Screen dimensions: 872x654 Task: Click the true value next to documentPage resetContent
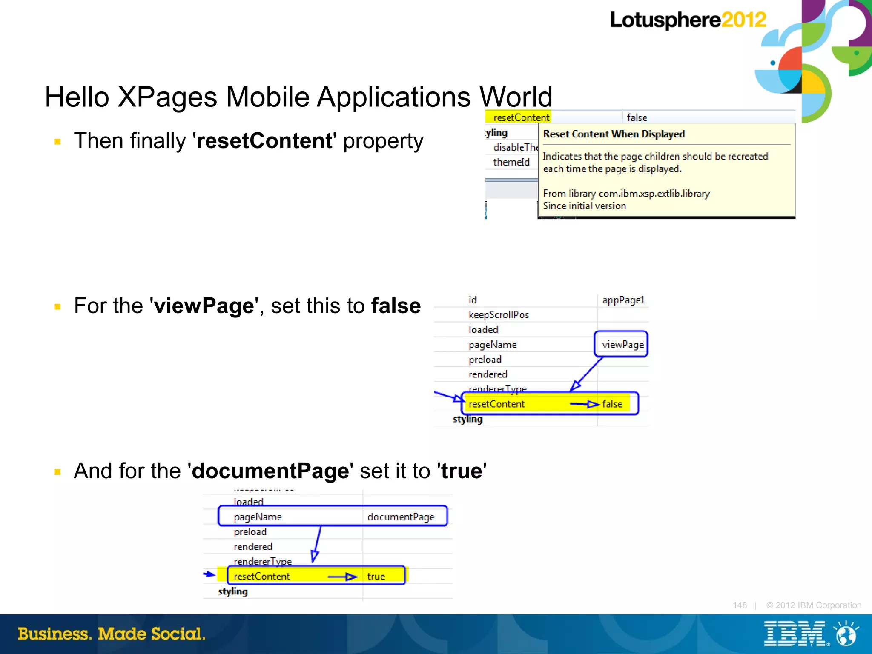click(x=376, y=577)
